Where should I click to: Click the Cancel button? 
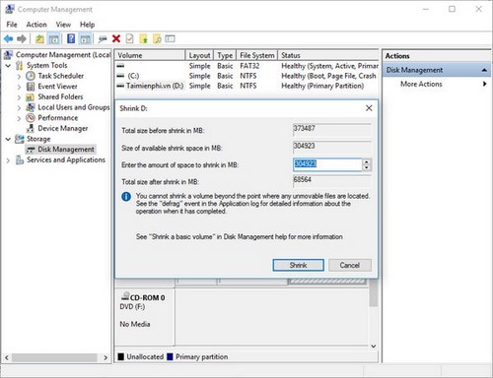coord(350,265)
